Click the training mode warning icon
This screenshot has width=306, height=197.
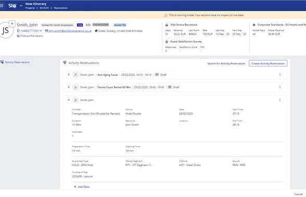[165, 15]
